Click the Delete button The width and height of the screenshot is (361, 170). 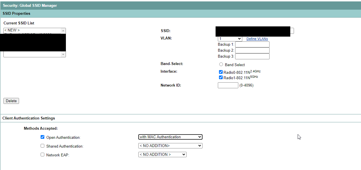point(11,101)
